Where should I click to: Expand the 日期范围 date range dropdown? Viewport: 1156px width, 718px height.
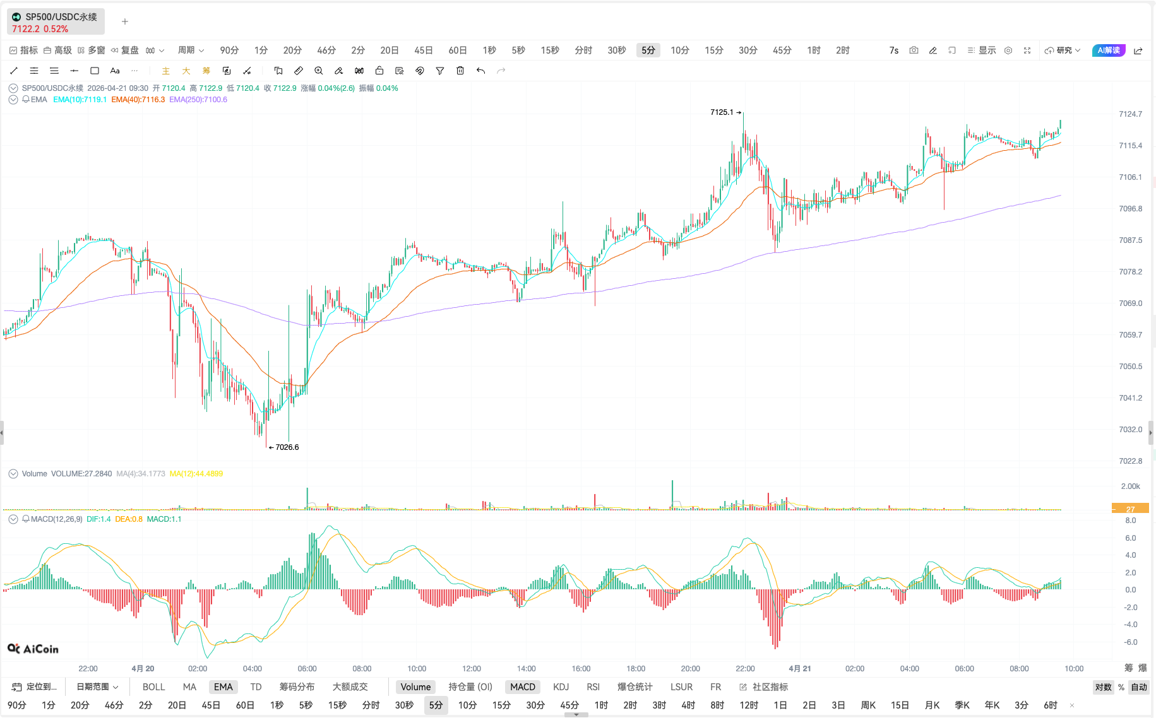pos(97,687)
